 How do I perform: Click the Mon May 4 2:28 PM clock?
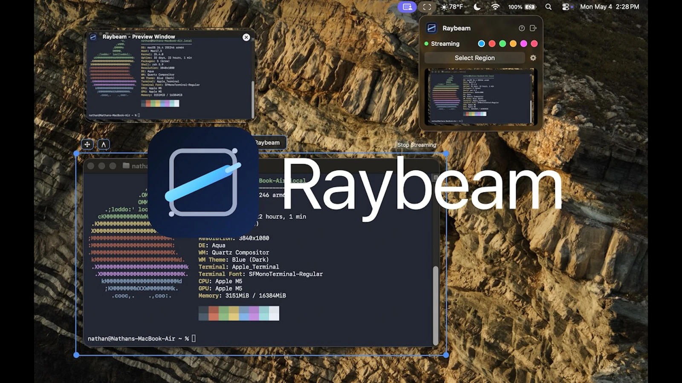[610, 7]
